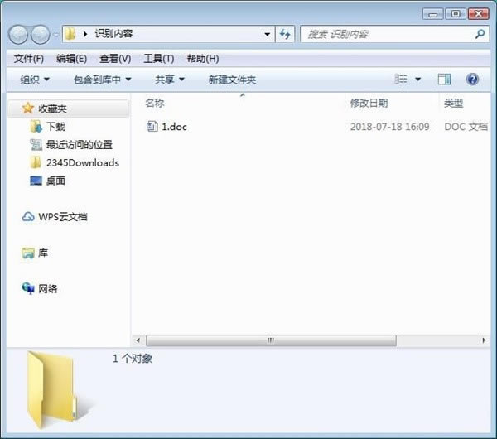
Task: Open 最近访问的位置 in favorites
Action: [x=80, y=145]
